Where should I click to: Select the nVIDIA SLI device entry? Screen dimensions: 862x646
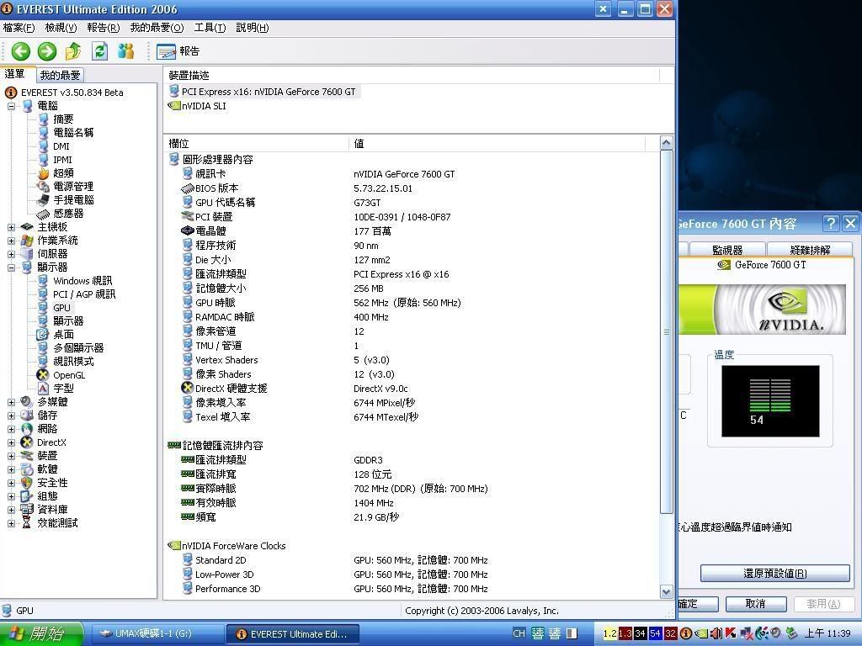click(203, 106)
